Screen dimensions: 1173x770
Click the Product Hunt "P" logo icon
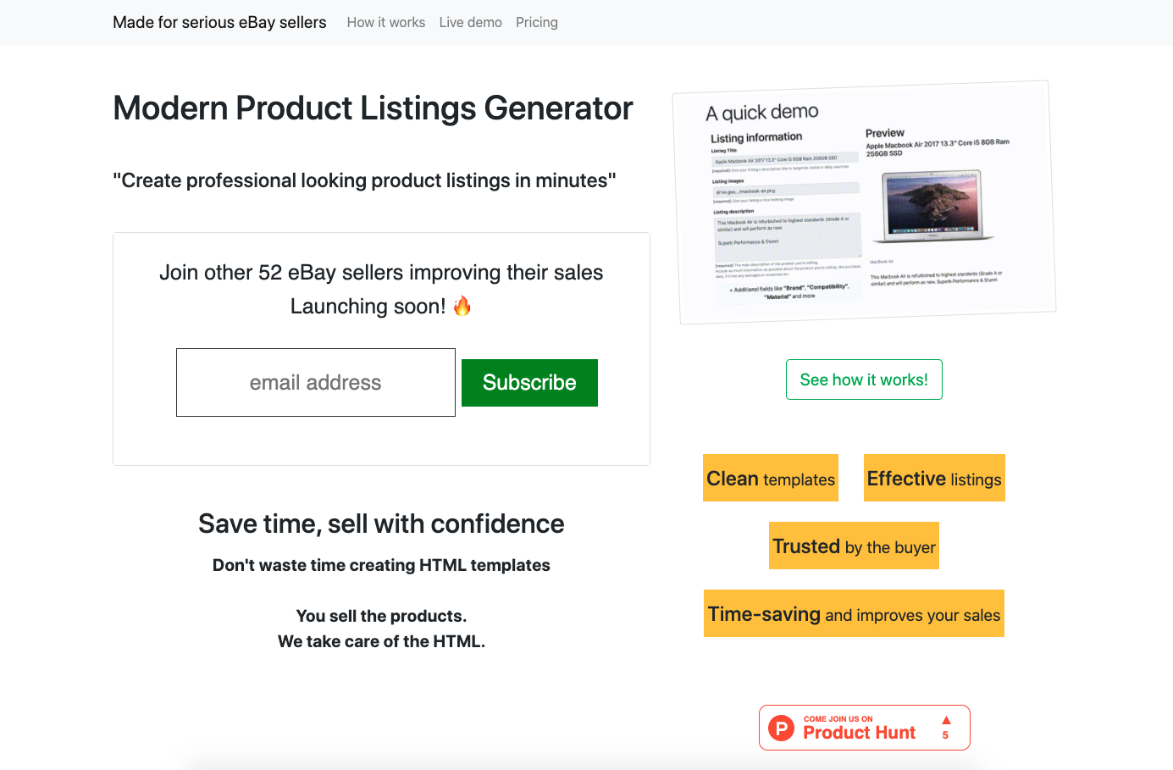[x=780, y=728]
